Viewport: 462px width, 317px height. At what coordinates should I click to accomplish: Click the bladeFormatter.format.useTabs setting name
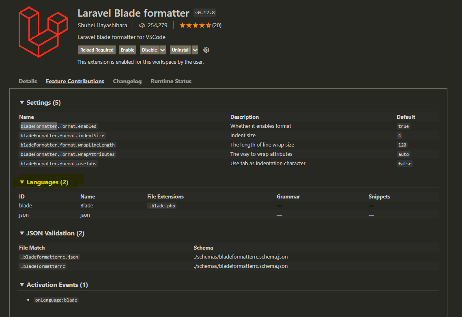59,164
